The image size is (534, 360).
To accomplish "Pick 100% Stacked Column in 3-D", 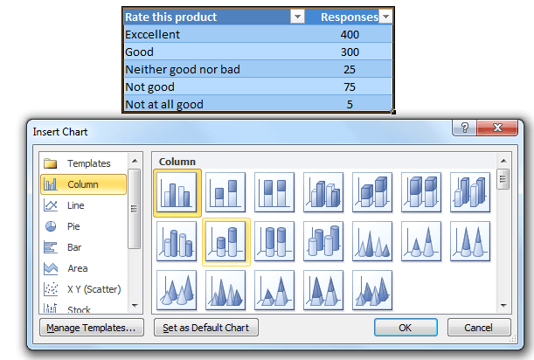I will click(x=421, y=192).
